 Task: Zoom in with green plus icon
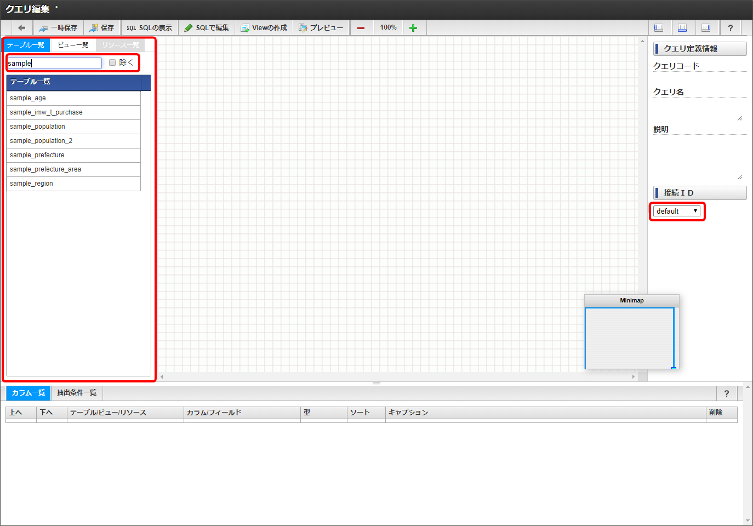[413, 28]
